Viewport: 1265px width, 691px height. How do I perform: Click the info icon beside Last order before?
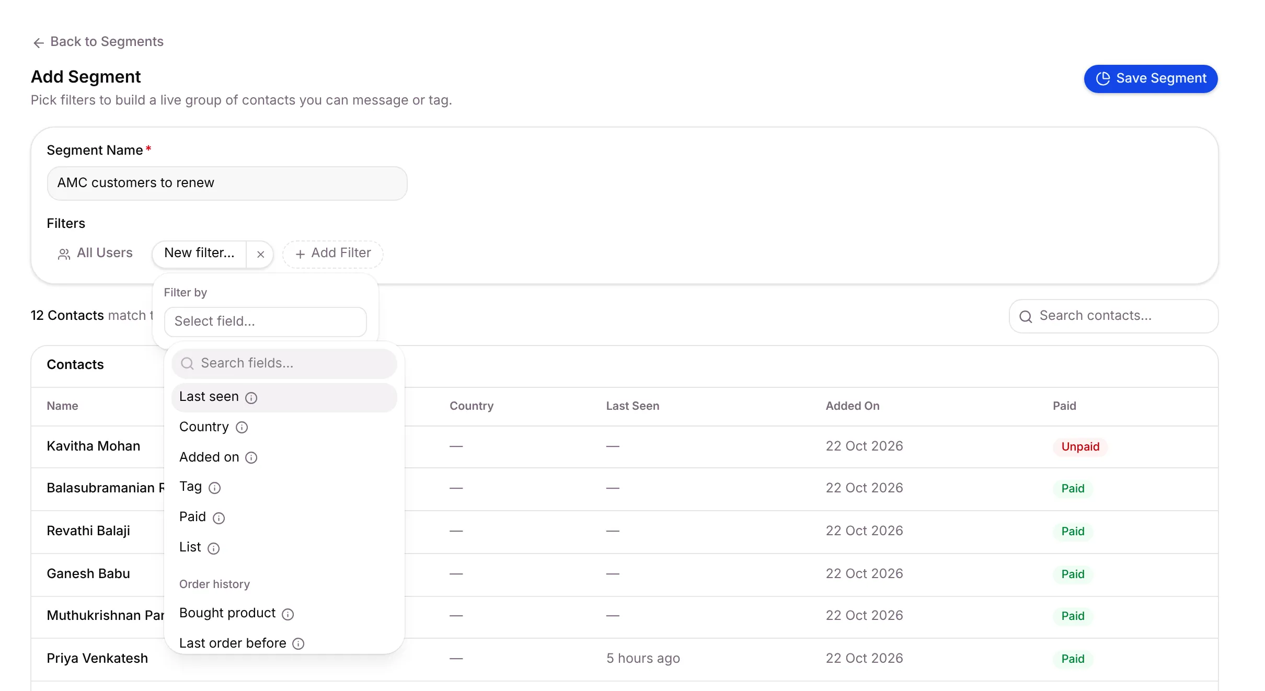coord(298,643)
